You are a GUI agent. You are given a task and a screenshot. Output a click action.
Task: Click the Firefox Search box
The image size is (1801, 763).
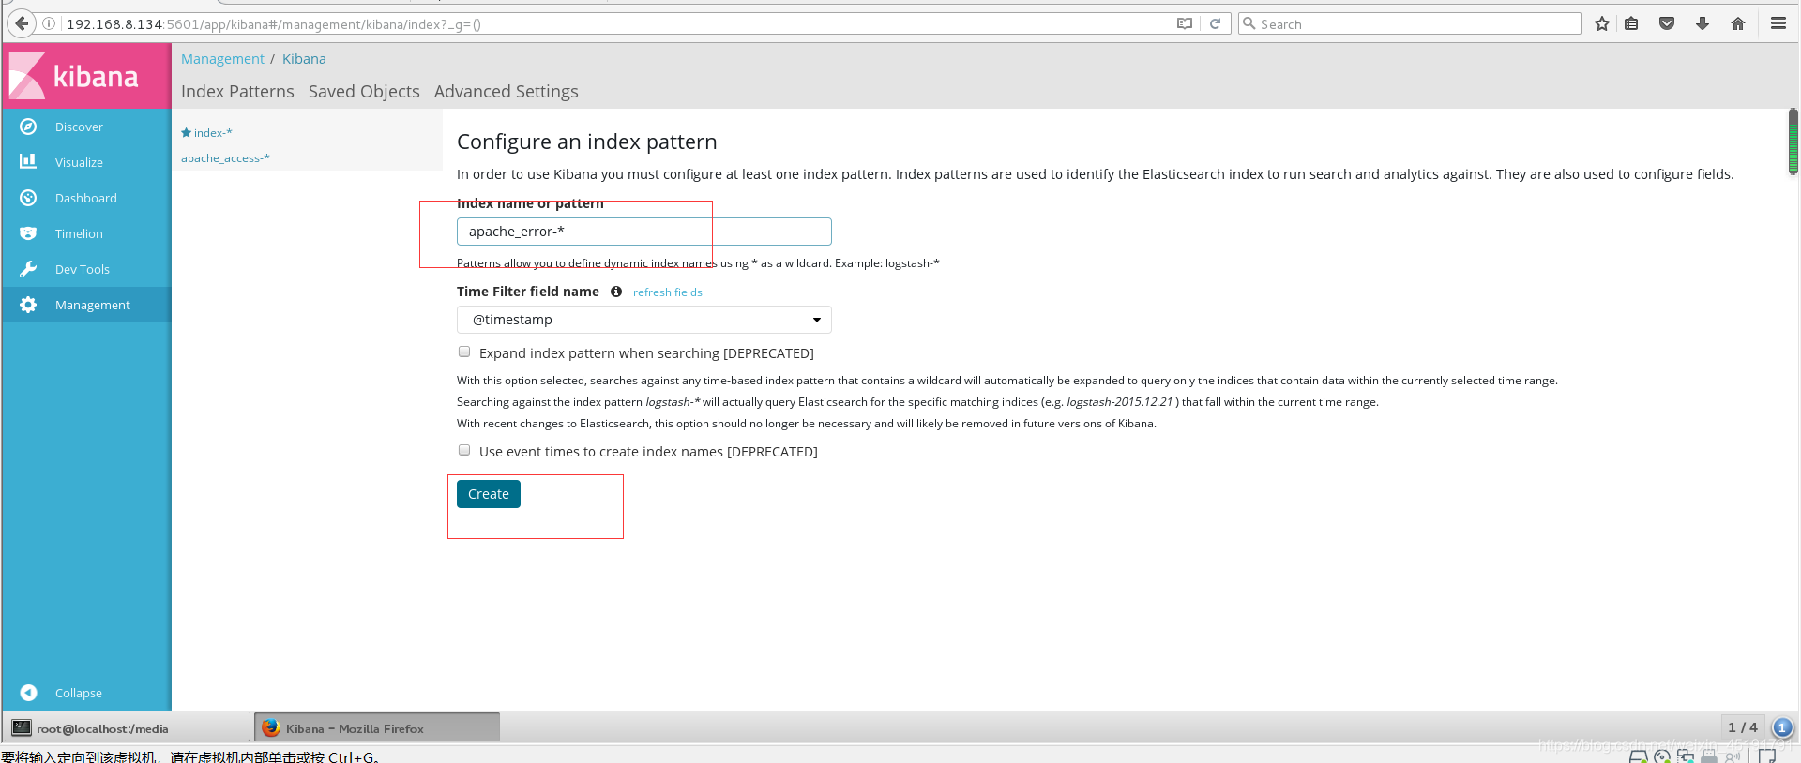click(1410, 23)
